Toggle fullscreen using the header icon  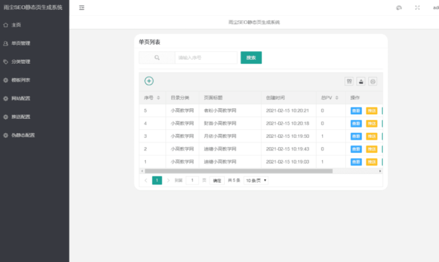[x=417, y=8]
